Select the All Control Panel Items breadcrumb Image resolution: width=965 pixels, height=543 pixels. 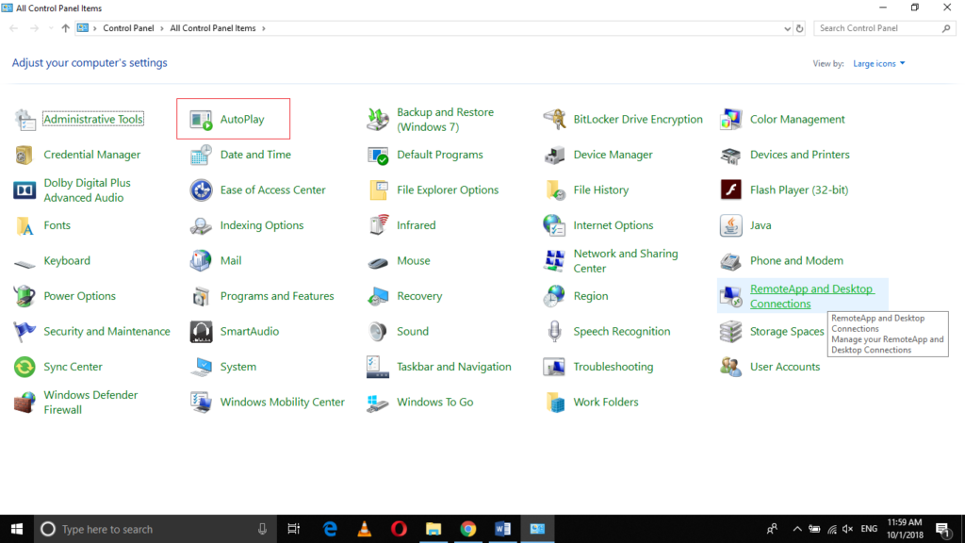pyautogui.click(x=212, y=28)
